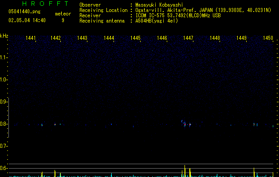The image size is (279, 177).
Task: Click time axis label 1450
Action: (268, 38)
